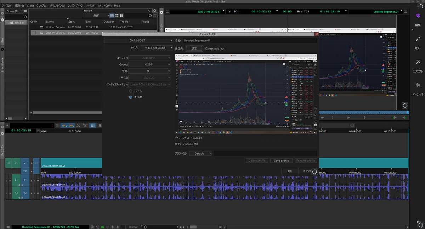
Task: Switch test Bin to frame view
Action: coord(117,16)
